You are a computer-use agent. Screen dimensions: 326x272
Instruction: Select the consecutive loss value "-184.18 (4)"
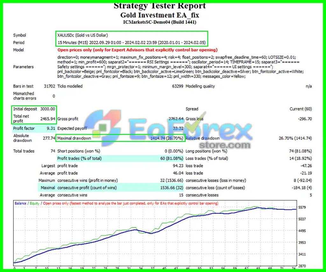tap(302, 188)
